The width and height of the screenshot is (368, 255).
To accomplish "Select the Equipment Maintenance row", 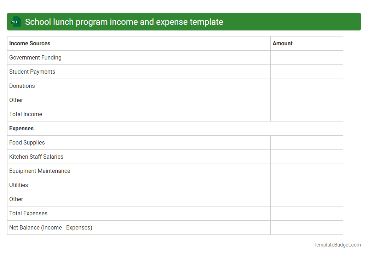I will (x=40, y=171).
